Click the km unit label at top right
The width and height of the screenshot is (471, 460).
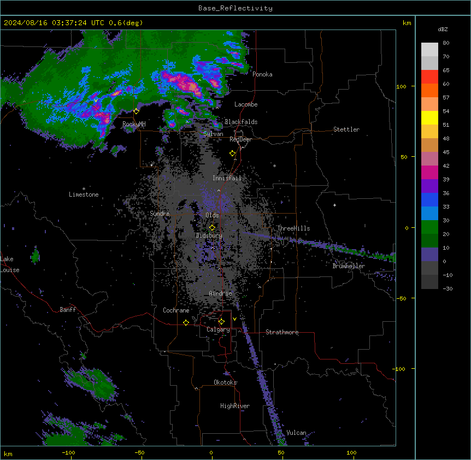407,23
